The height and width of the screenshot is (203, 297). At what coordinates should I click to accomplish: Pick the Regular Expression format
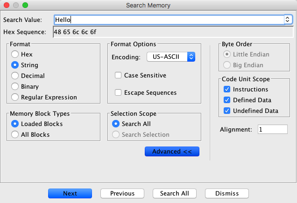pos(15,97)
